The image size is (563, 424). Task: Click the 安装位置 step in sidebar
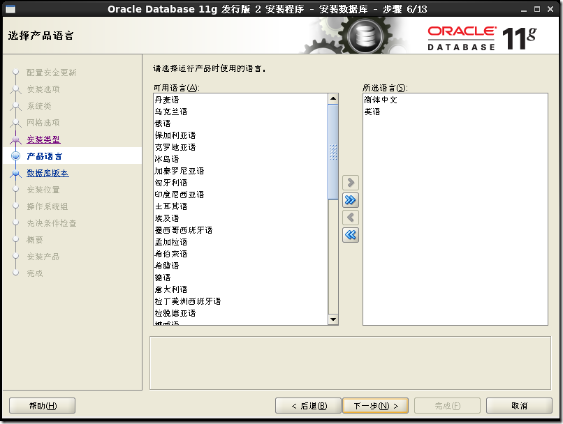pos(43,190)
